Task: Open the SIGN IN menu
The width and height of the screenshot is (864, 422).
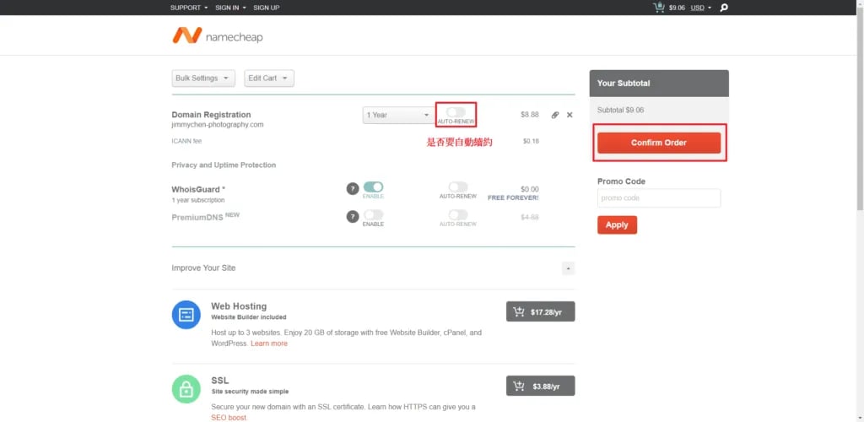Action: [x=230, y=8]
